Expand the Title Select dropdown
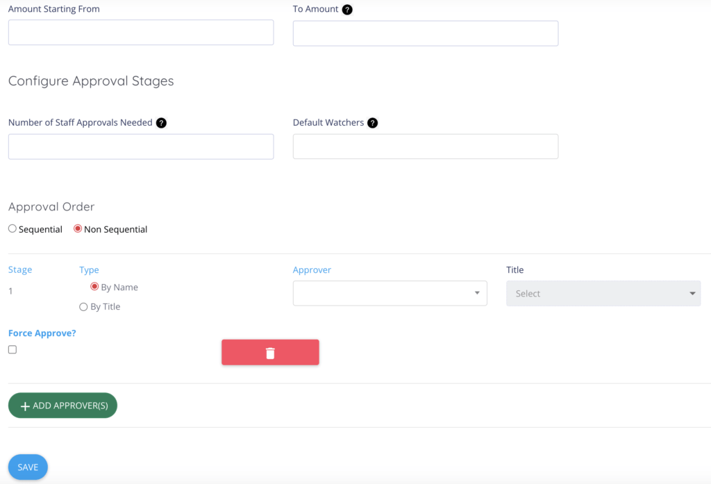The image size is (711, 484). point(603,294)
